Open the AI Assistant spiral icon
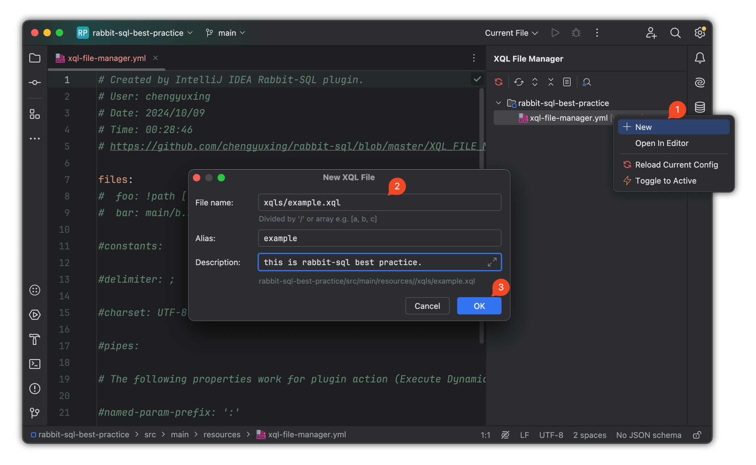The height and width of the screenshot is (465, 756). point(700,83)
